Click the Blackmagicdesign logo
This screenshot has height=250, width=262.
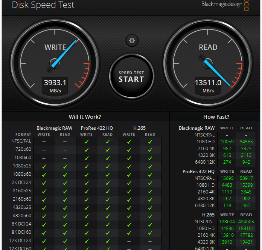point(225,5)
